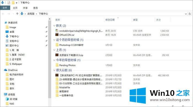193x107 pixels.
Task: Open 快速访问 in the navigation pane
Action: pos(13,23)
